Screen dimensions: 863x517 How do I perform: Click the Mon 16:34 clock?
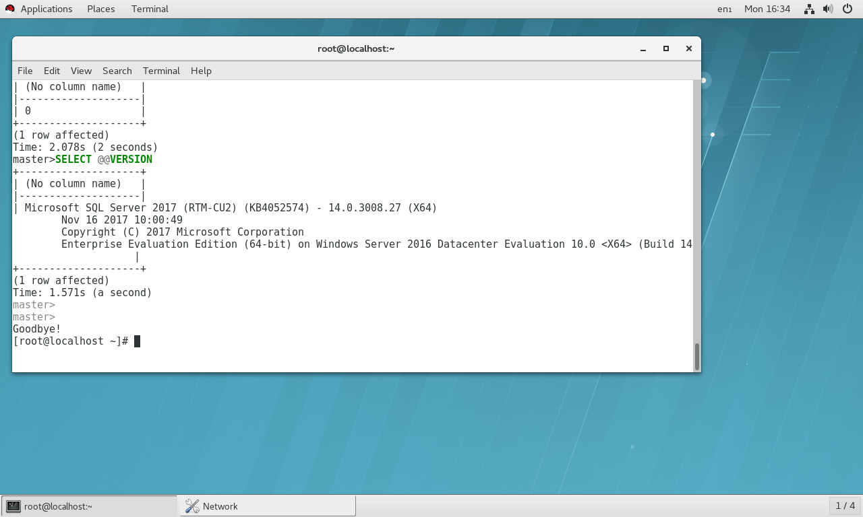click(x=767, y=9)
